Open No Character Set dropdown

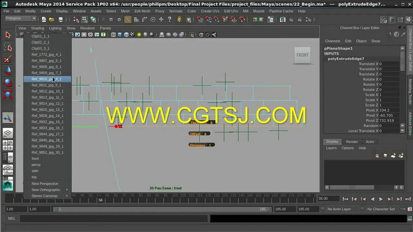(381, 209)
